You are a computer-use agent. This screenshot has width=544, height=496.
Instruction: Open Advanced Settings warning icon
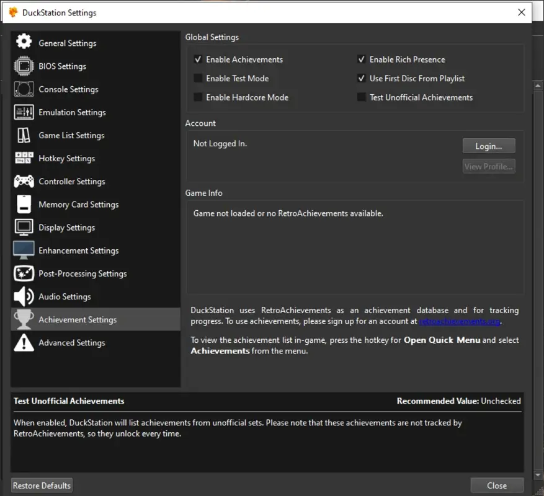pyautogui.click(x=23, y=342)
